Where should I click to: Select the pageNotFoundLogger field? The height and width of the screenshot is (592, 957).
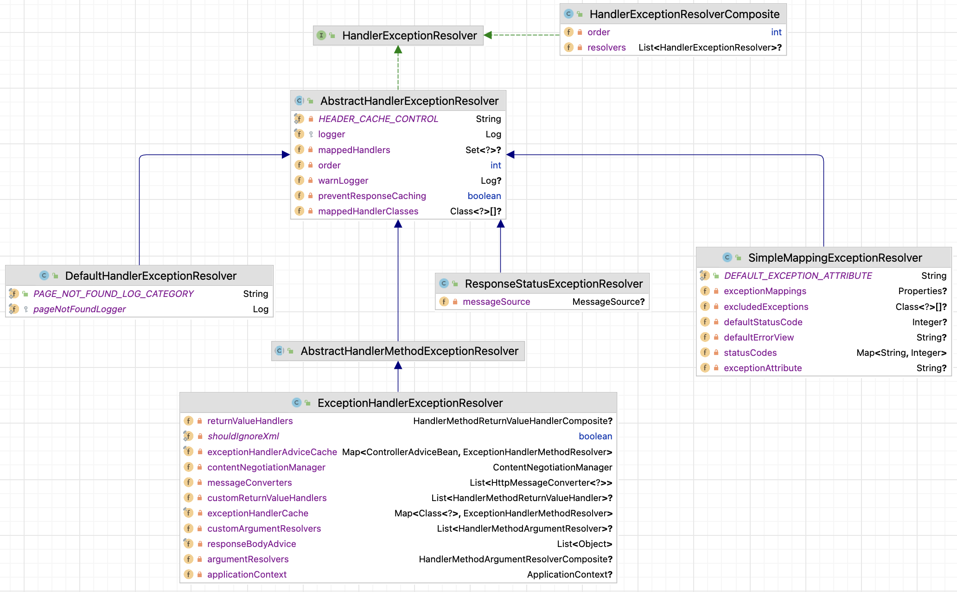click(x=79, y=309)
